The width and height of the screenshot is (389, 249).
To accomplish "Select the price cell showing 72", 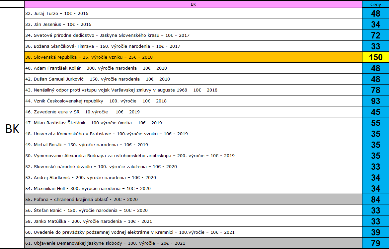I will click(x=375, y=35).
